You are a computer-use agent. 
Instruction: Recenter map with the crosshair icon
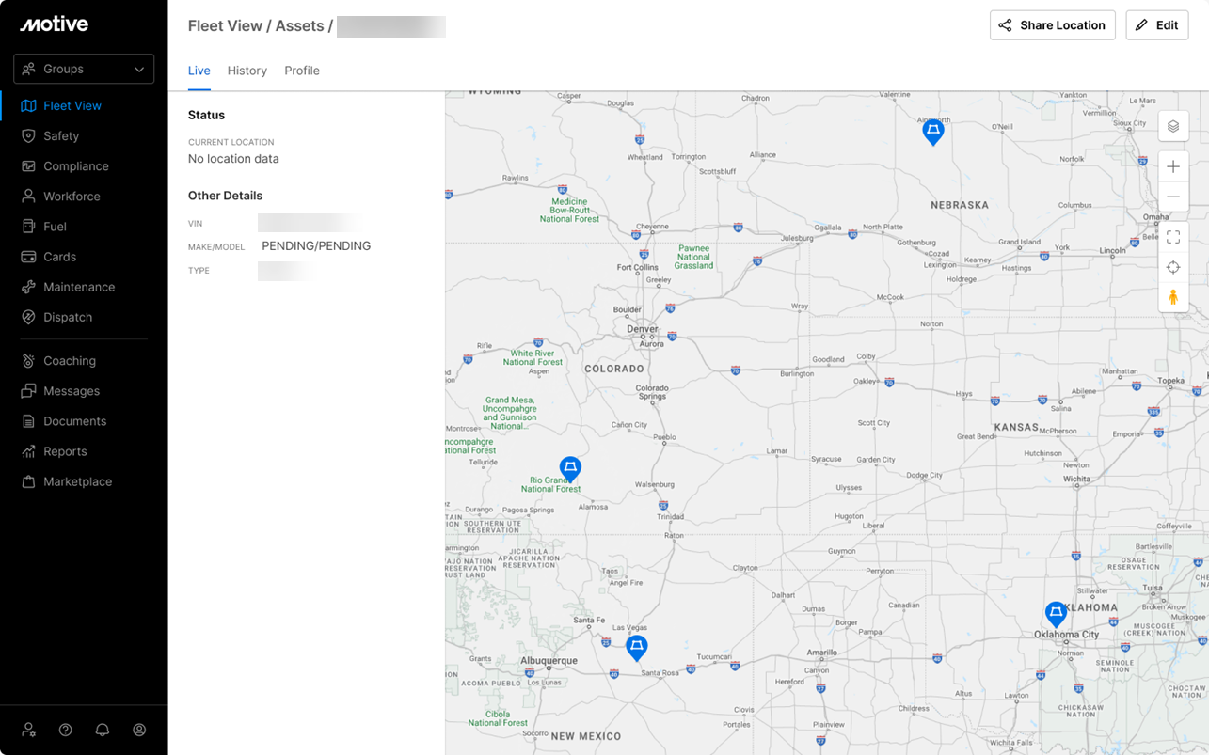point(1173,267)
